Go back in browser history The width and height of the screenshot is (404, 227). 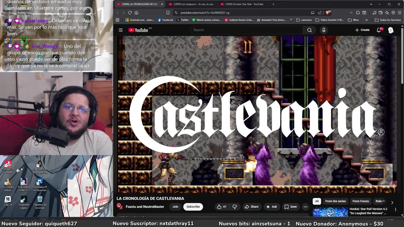[x=118, y=13]
